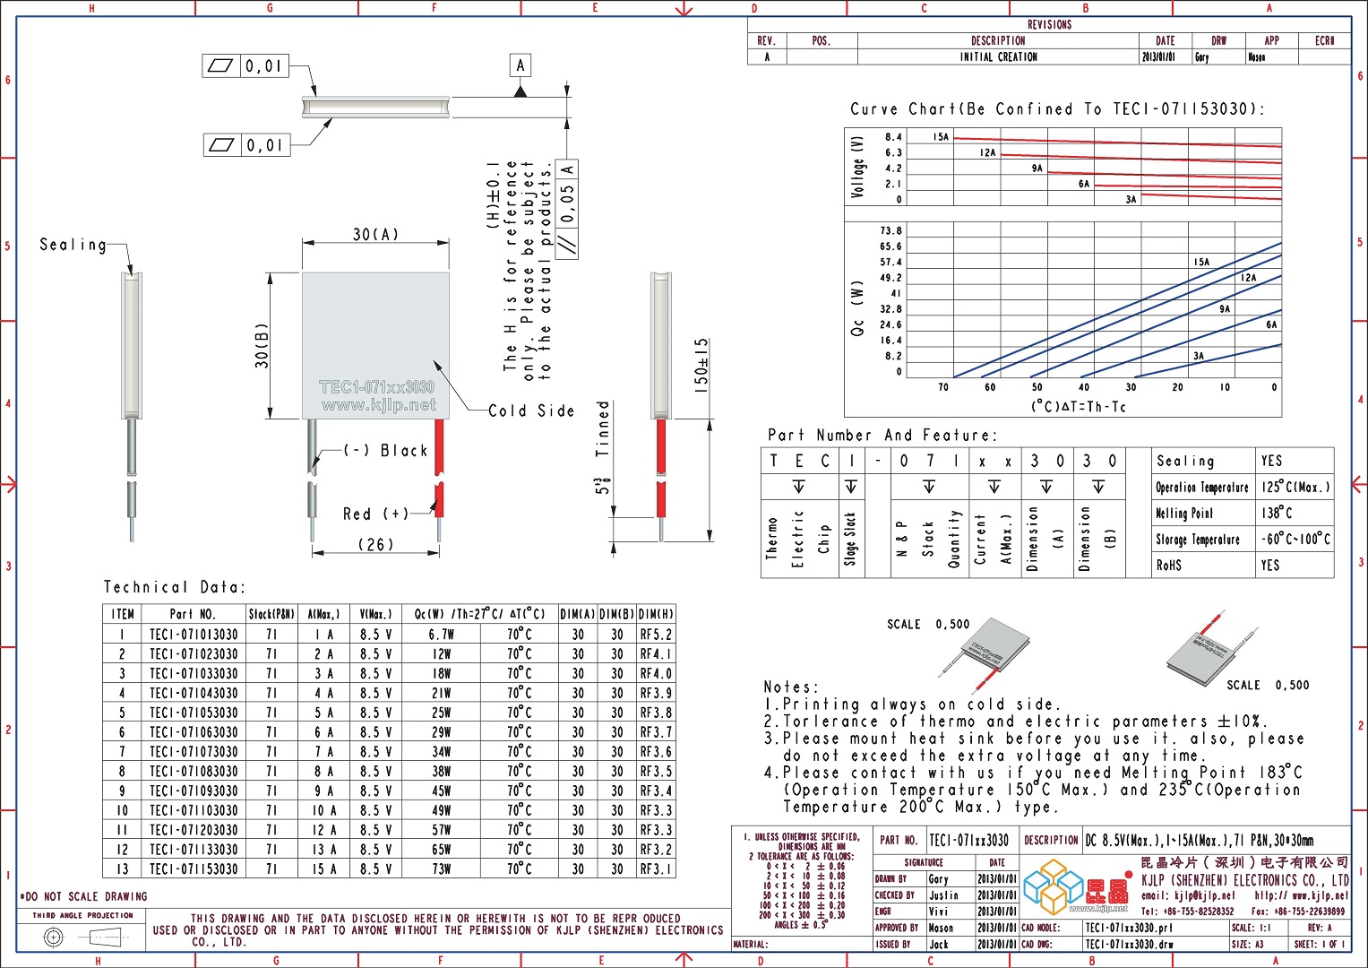Viewport: 1368px width, 968px height.
Task: Click the parallelism 0,05 A tolerance frame
Action: (x=567, y=210)
